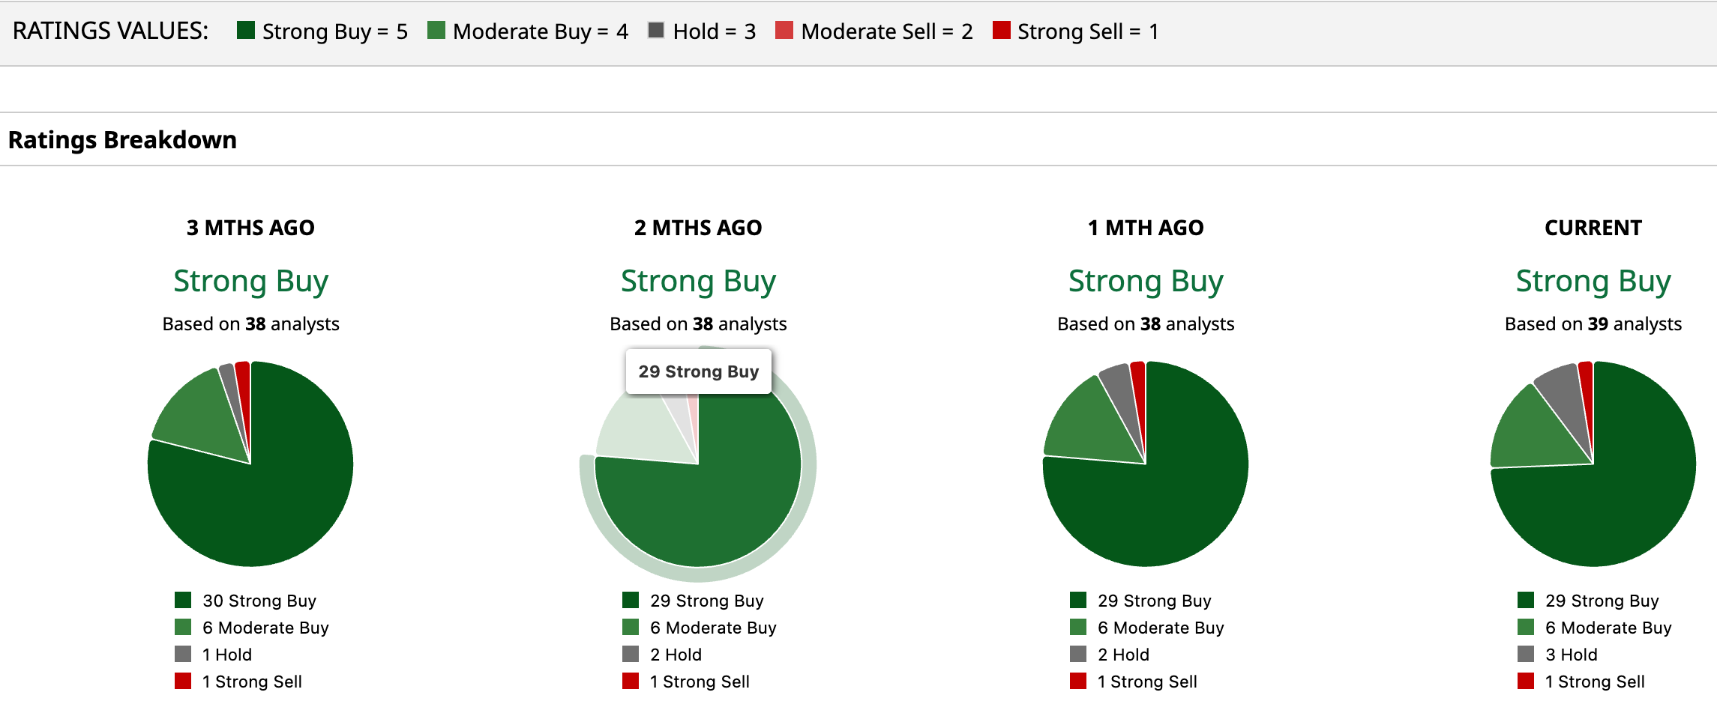Click the Strong Buy rating under 3 MTHS AGO
The width and height of the screenshot is (1717, 716).
pos(250,282)
